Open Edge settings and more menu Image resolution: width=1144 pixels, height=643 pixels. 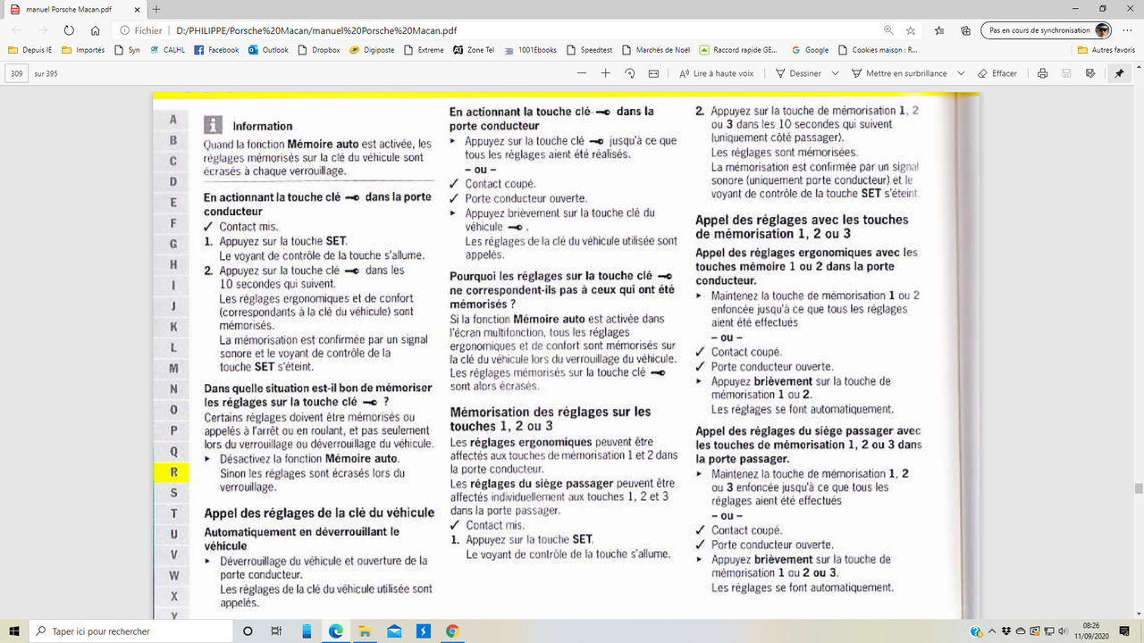[1128, 29]
